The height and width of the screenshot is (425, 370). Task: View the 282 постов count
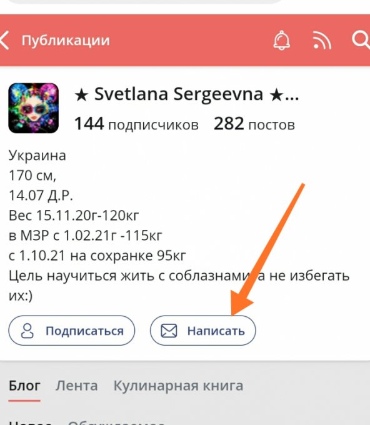click(x=254, y=124)
